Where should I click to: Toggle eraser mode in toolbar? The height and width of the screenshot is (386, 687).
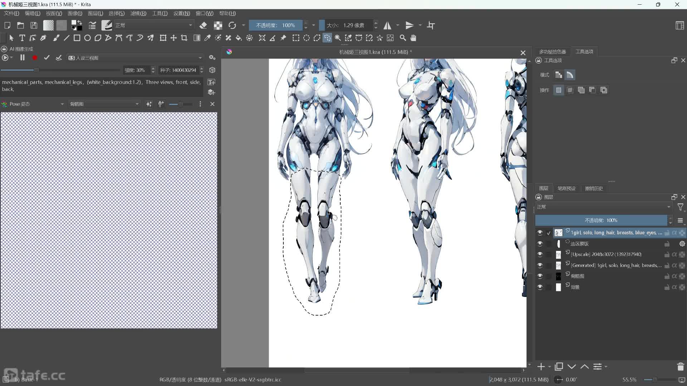point(203,25)
